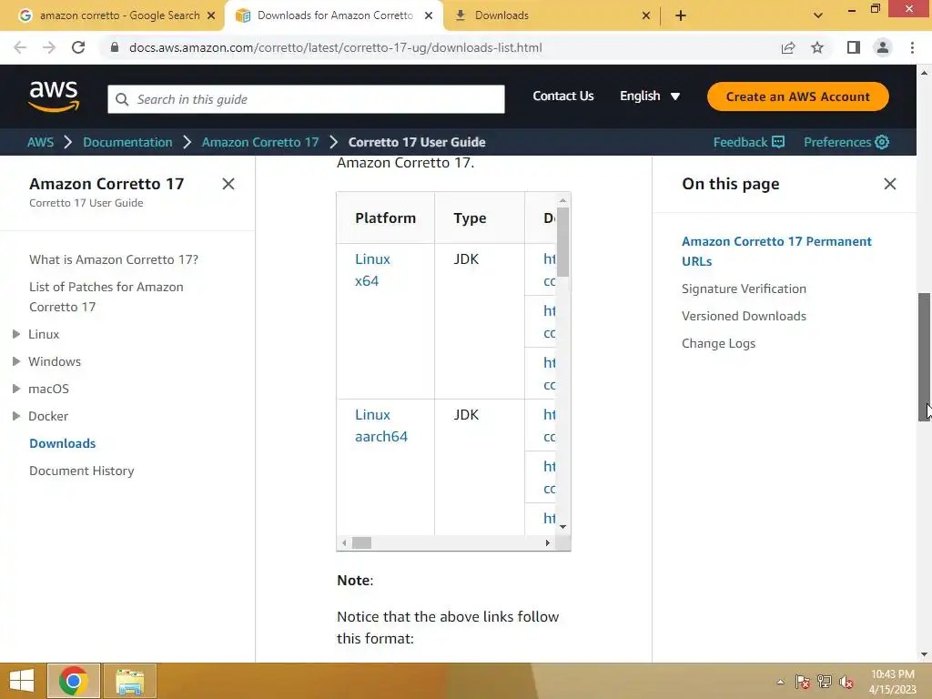Click the AWS breadcrumb link
The width and height of the screenshot is (932, 699).
pyautogui.click(x=40, y=142)
